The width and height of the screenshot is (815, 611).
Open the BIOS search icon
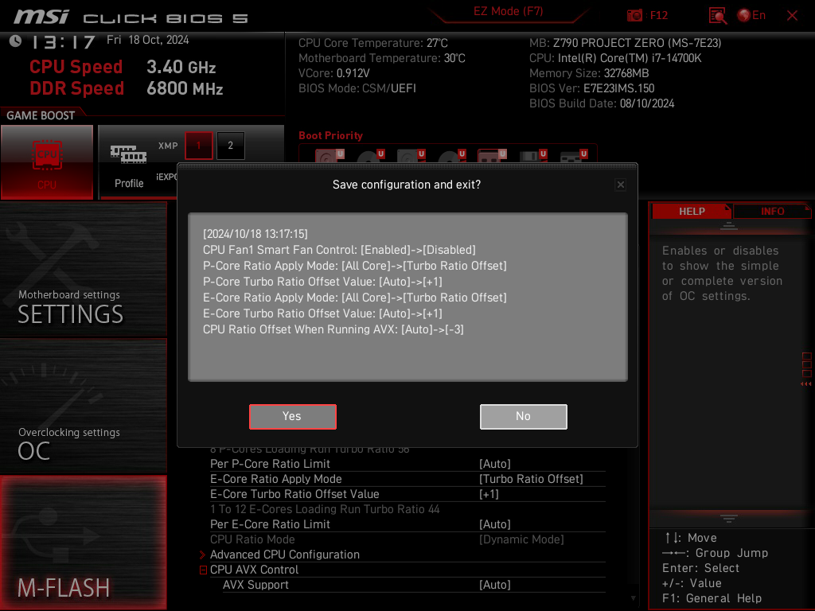point(718,16)
